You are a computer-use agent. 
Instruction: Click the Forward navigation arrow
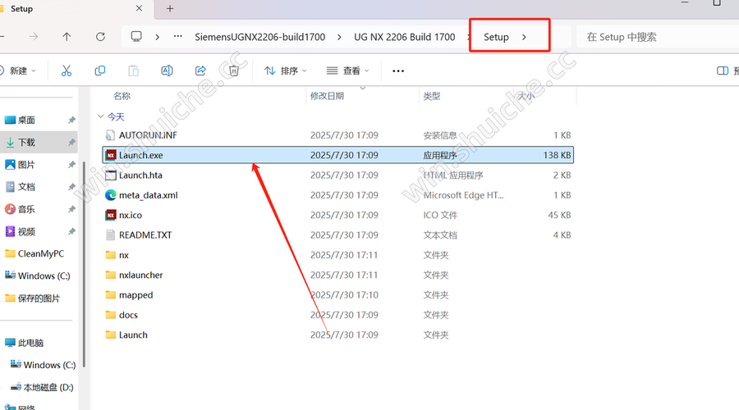[x=34, y=37]
